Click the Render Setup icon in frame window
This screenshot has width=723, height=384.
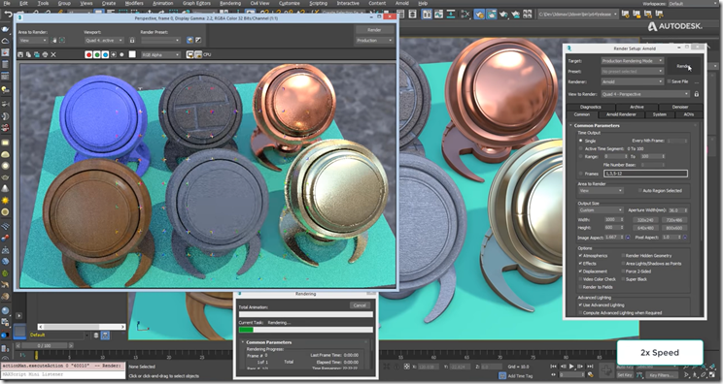pyautogui.click(x=189, y=41)
